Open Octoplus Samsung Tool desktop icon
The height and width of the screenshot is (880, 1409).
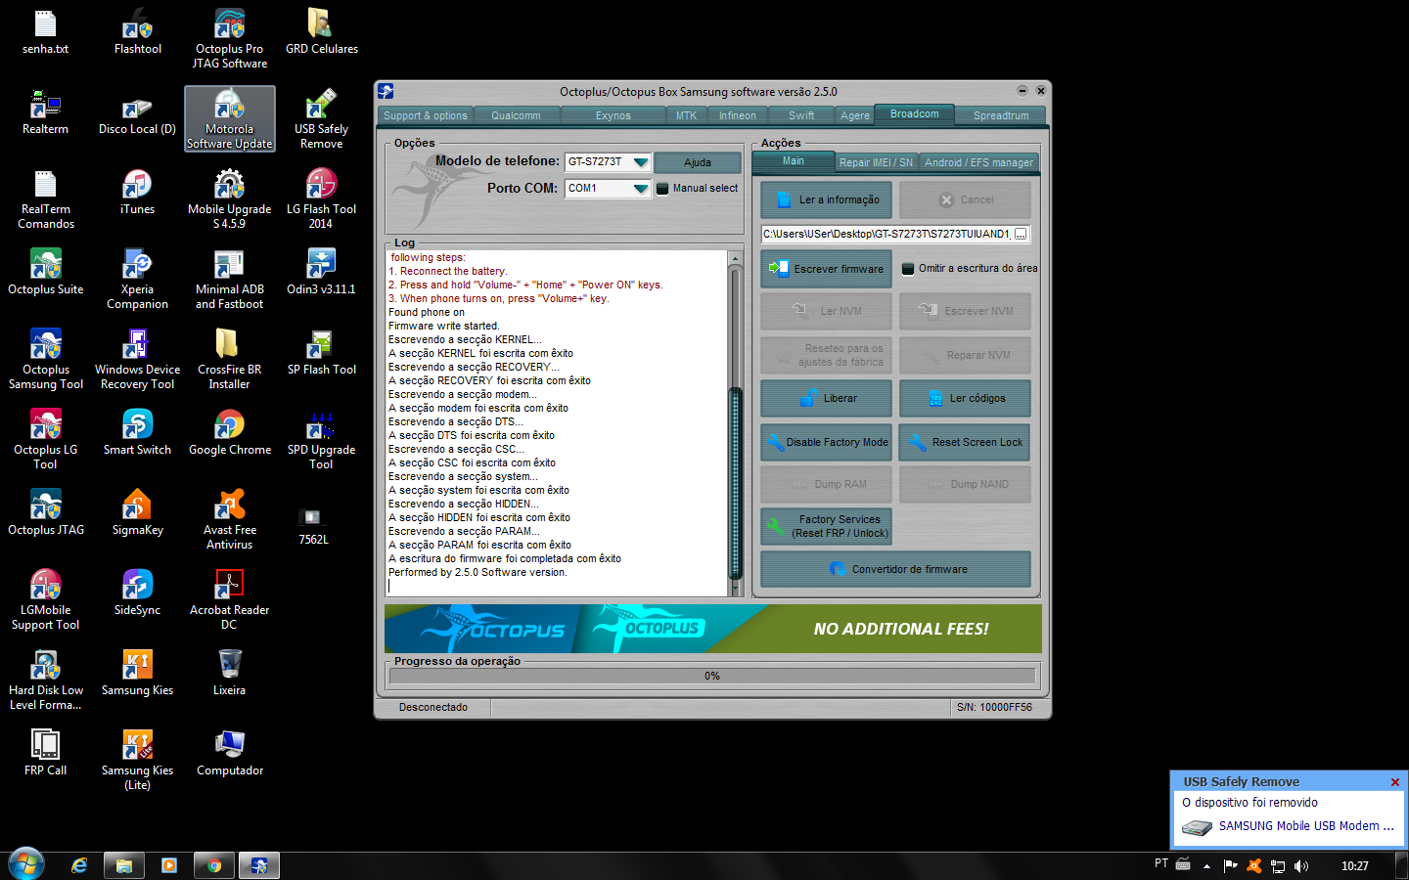click(x=45, y=359)
